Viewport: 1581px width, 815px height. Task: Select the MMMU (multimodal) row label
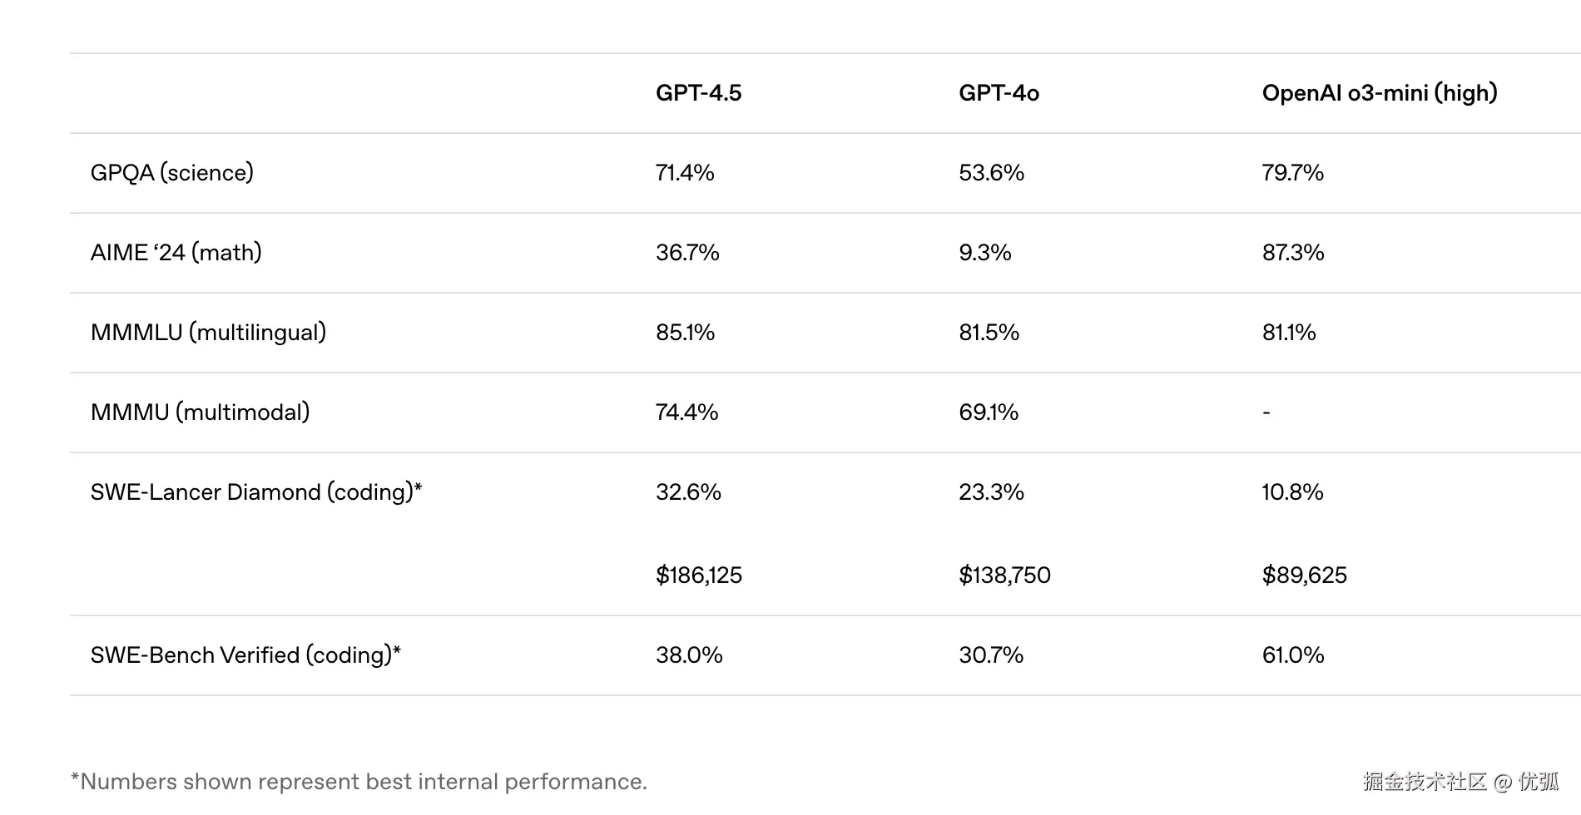(200, 412)
